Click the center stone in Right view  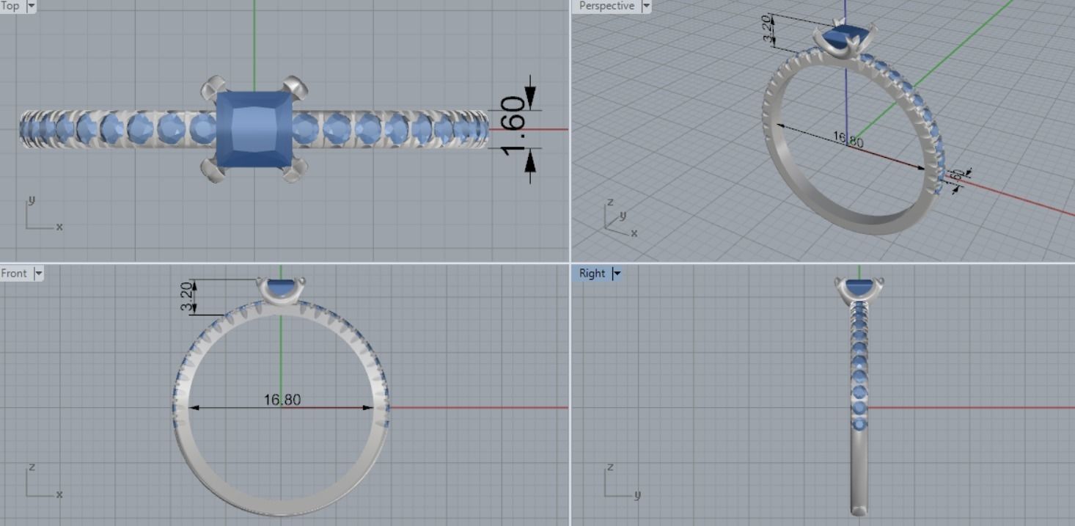click(859, 286)
